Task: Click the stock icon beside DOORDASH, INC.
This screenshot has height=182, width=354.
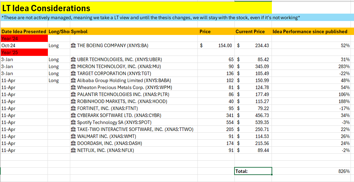Action: pos(73,144)
